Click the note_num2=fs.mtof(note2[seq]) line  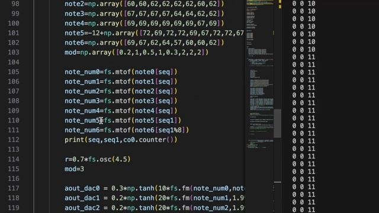(121, 91)
